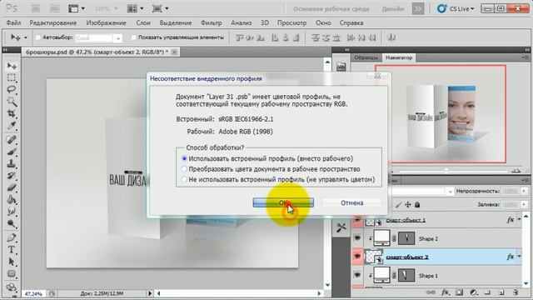Select the Eyedropper tool
The image size is (533, 300).
click(x=11, y=126)
